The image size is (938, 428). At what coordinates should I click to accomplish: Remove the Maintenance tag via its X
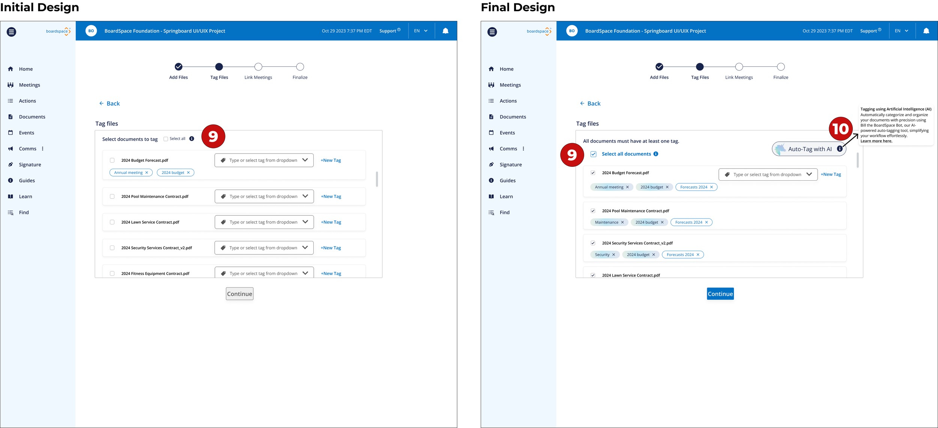[622, 223]
